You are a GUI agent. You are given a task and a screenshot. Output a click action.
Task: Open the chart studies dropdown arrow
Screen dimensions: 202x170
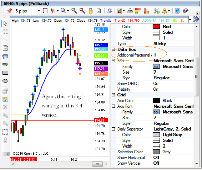click(x=123, y=11)
